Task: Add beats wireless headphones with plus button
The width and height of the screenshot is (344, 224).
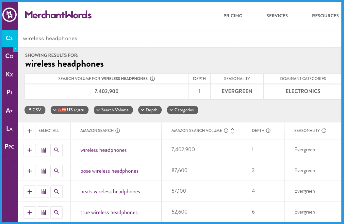Action: pyautogui.click(x=30, y=192)
